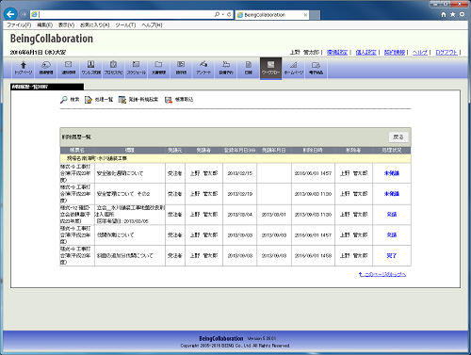Open the 環境設定 link

pos(337,52)
